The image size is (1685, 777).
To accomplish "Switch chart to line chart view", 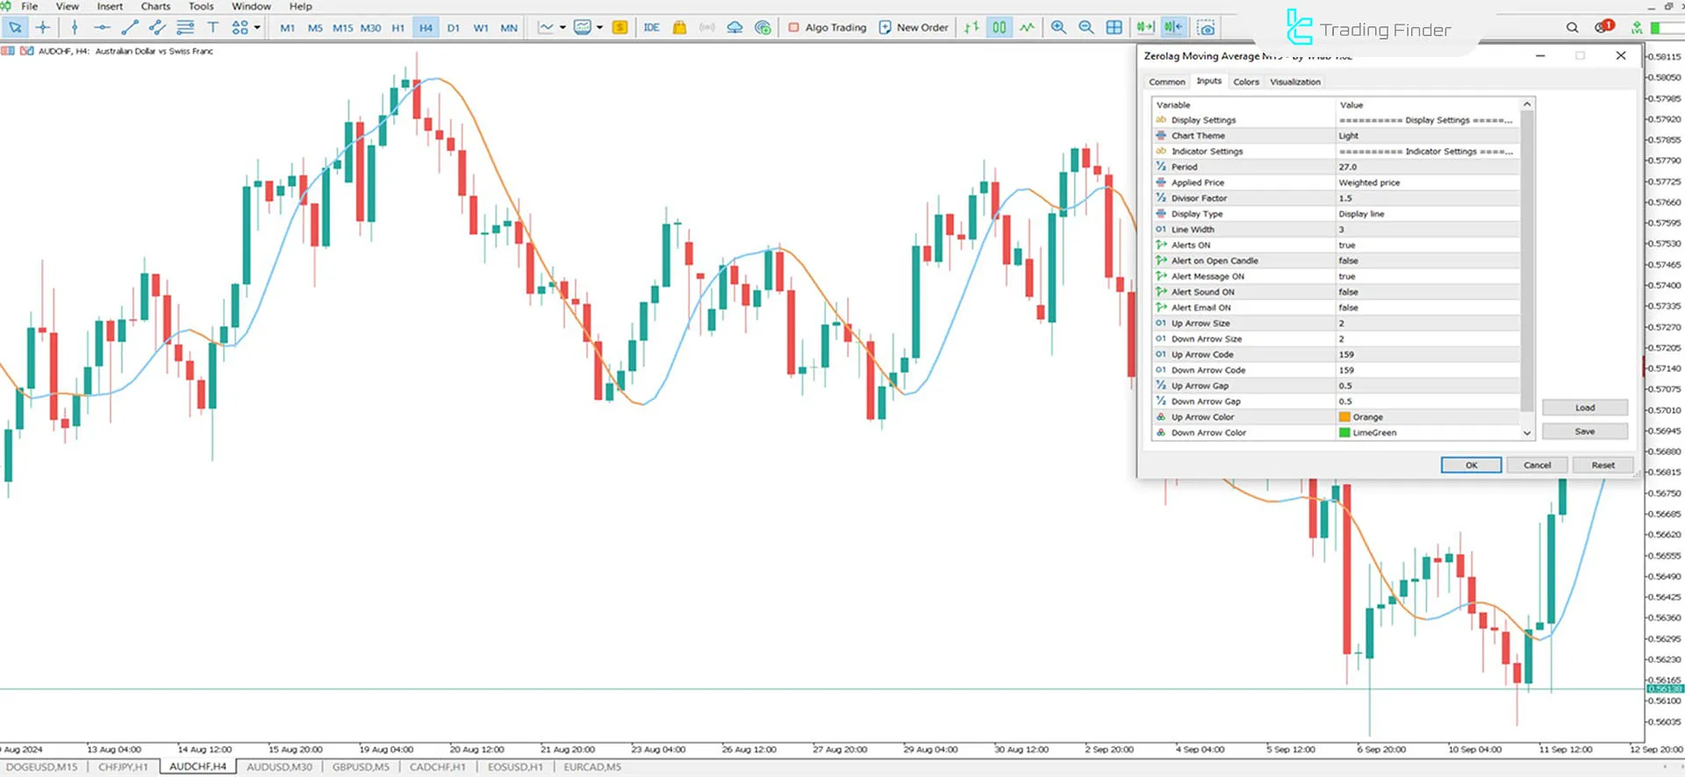I will [1027, 28].
